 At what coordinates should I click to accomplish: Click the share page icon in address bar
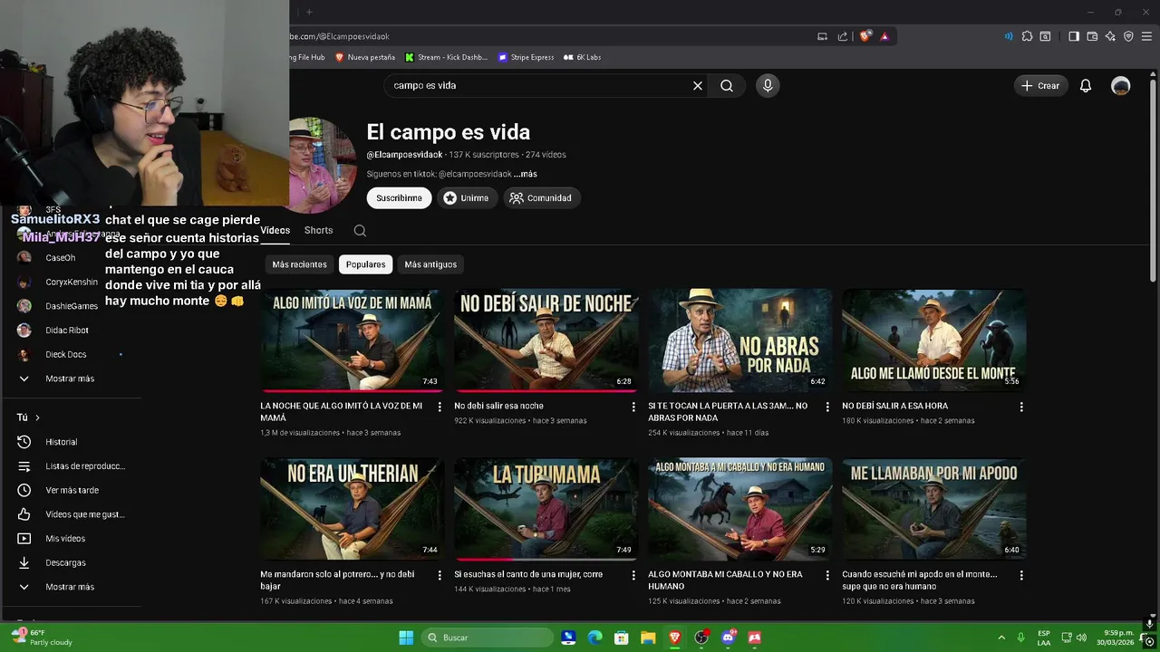tap(843, 36)
